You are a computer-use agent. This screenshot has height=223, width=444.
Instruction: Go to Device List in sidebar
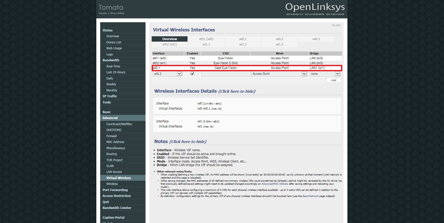(114, 42)
